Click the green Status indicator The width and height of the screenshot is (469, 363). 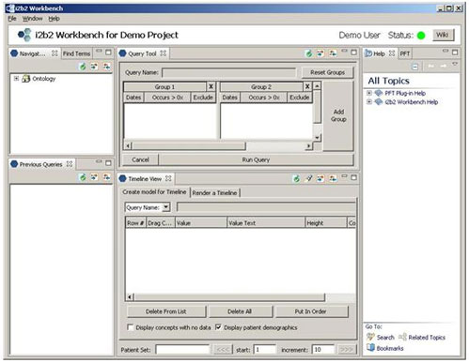point(421,36)
